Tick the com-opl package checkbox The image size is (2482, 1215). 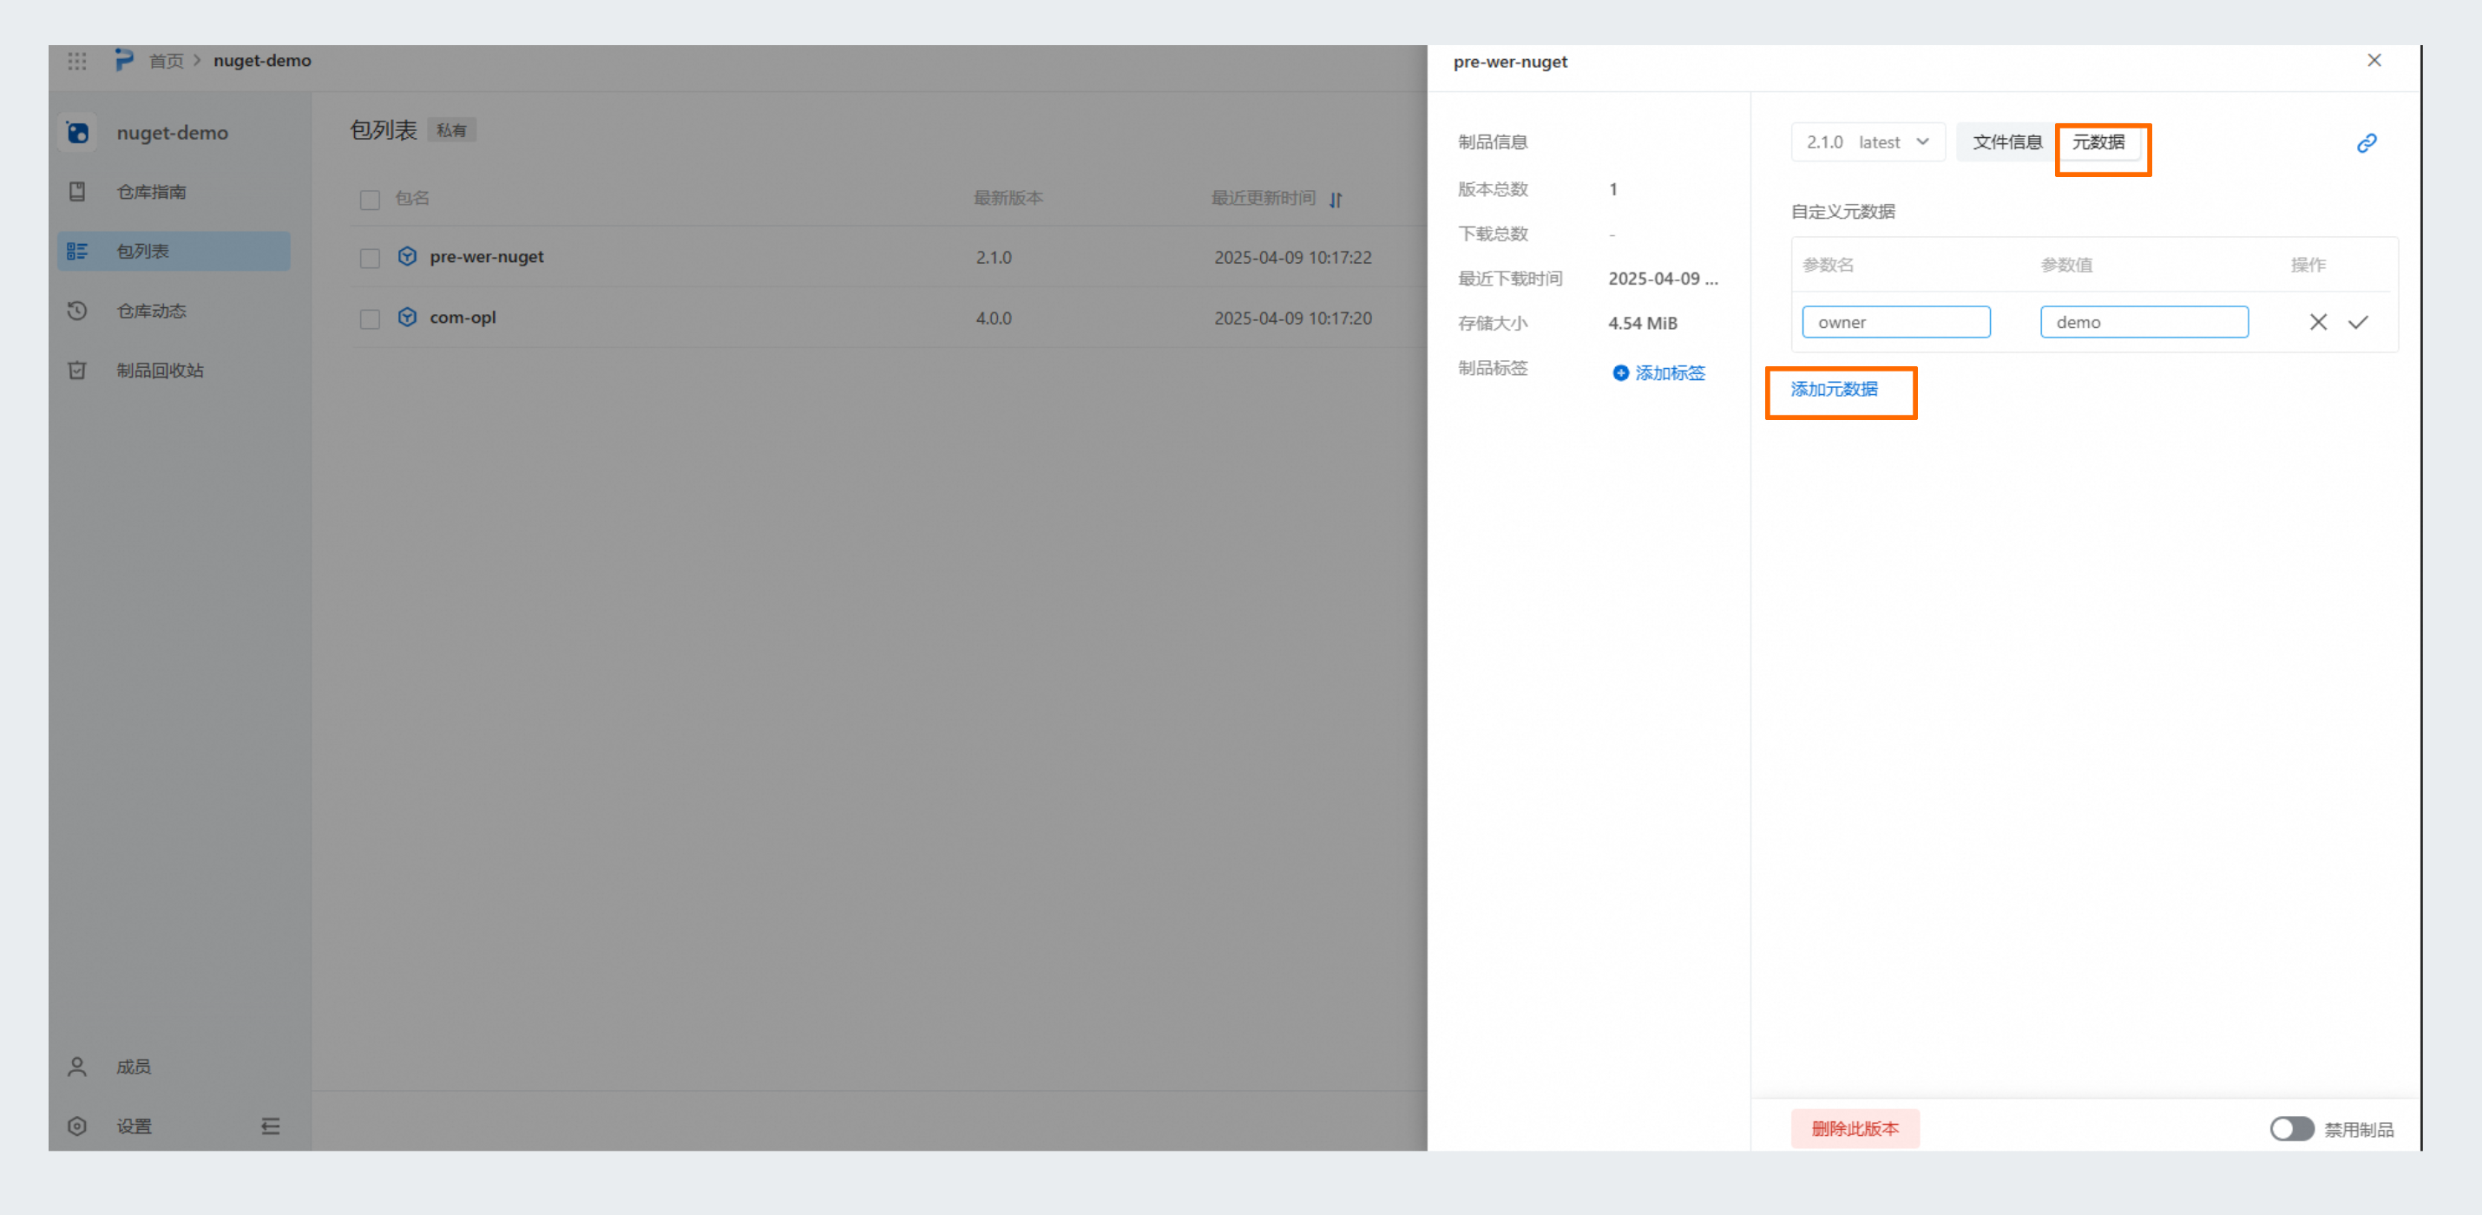tap(369, 319)
